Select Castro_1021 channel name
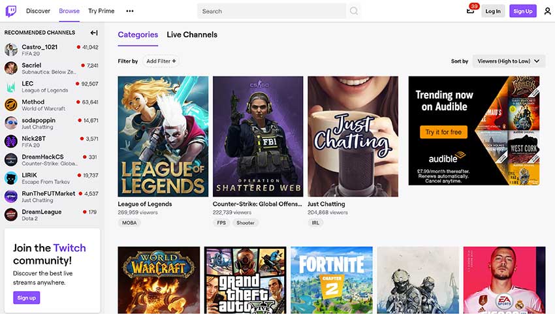The height and width of the screenshot is (314, 555). (40, 47)
